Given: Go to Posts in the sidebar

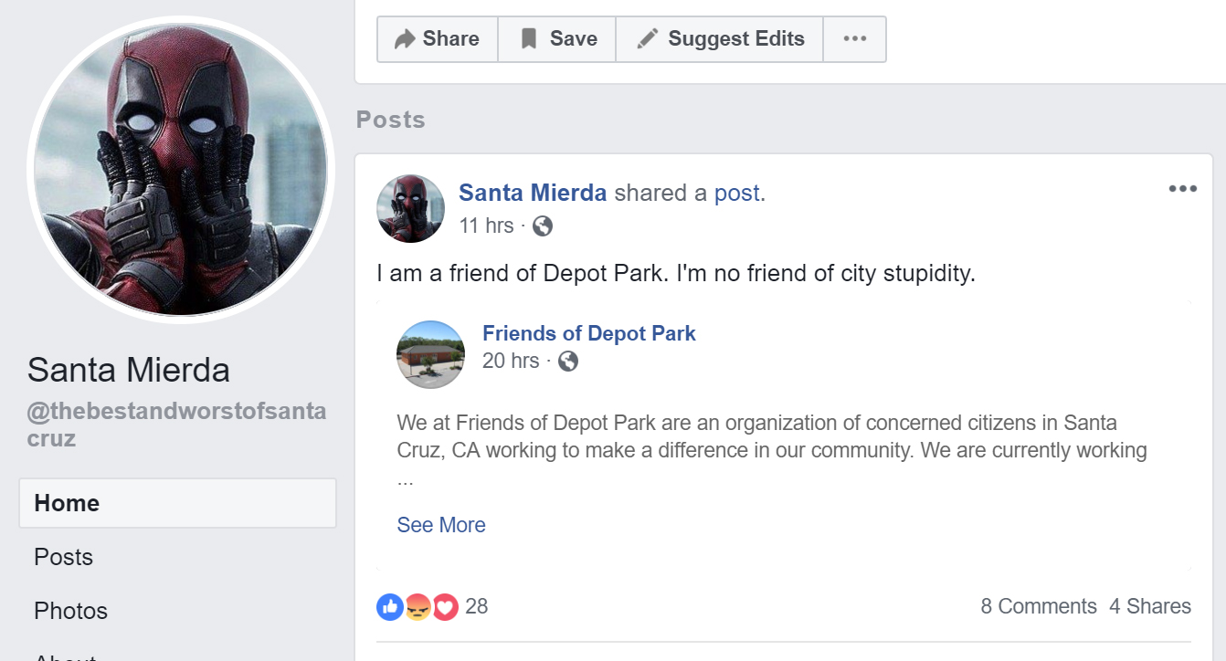Looking at the screenshot, I should [x=64, y=557].
